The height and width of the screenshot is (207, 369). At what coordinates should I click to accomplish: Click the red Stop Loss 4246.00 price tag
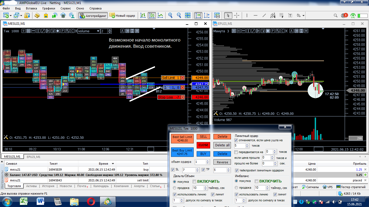tap(200, 97)
